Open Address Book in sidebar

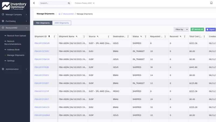point(13,50)
